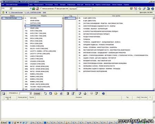
Task: Toggle the 'Фильтр включен' checkbox
Action: [x=41, y=9]
